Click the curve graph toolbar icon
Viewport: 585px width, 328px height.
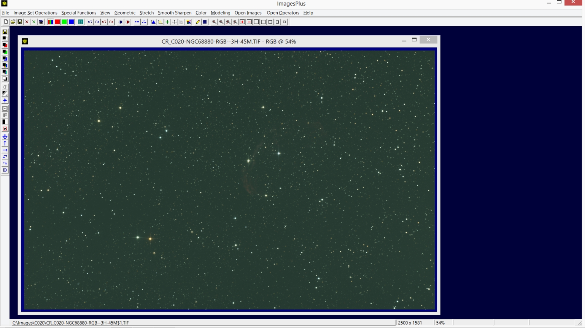tap(161, 22)
